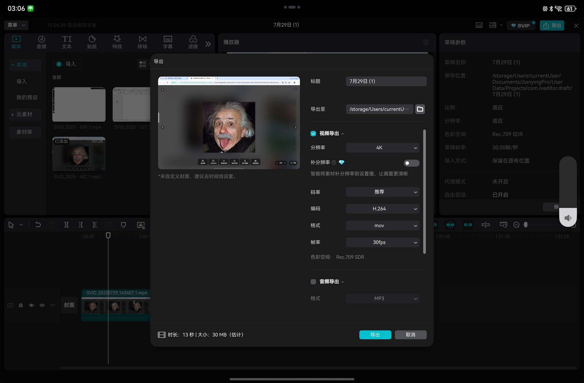Click the smart cut icon in timeline toolbar
584x383 pixels.
[141, 225]
